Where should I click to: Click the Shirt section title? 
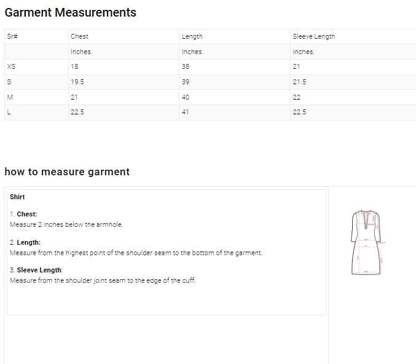click(17, 197)
